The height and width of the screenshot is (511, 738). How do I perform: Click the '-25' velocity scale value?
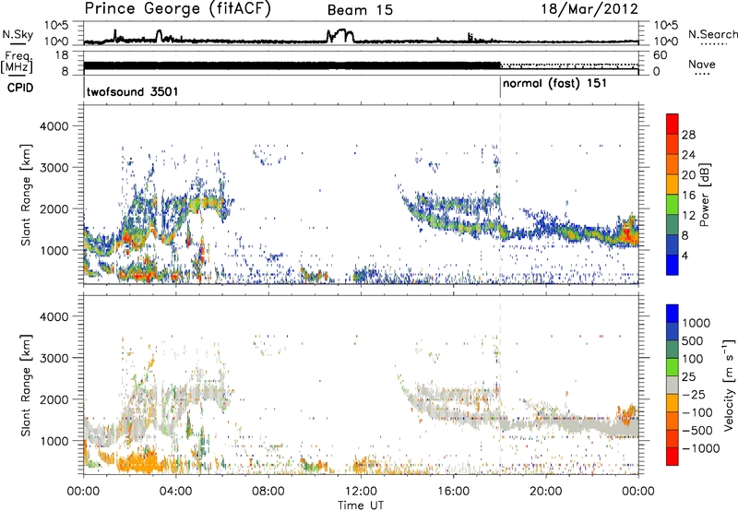pyautogui.click(x=694, y=395)
